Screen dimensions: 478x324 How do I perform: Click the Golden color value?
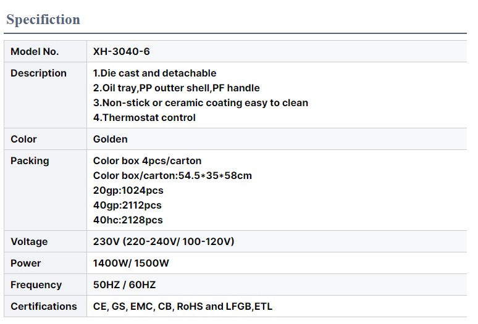(x=111, y=139)
